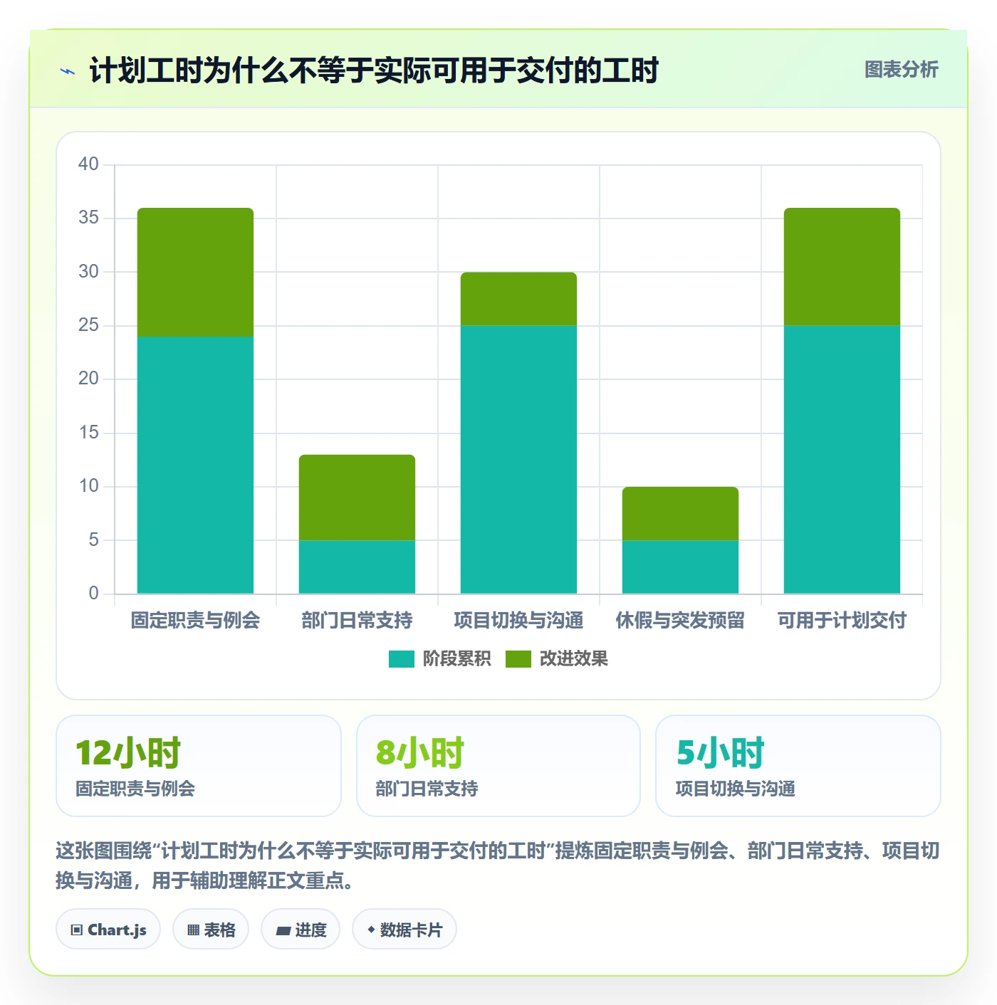Click the 改进效果 legend text
This screenshot has height=1005, width=997.
coord(573,659)
